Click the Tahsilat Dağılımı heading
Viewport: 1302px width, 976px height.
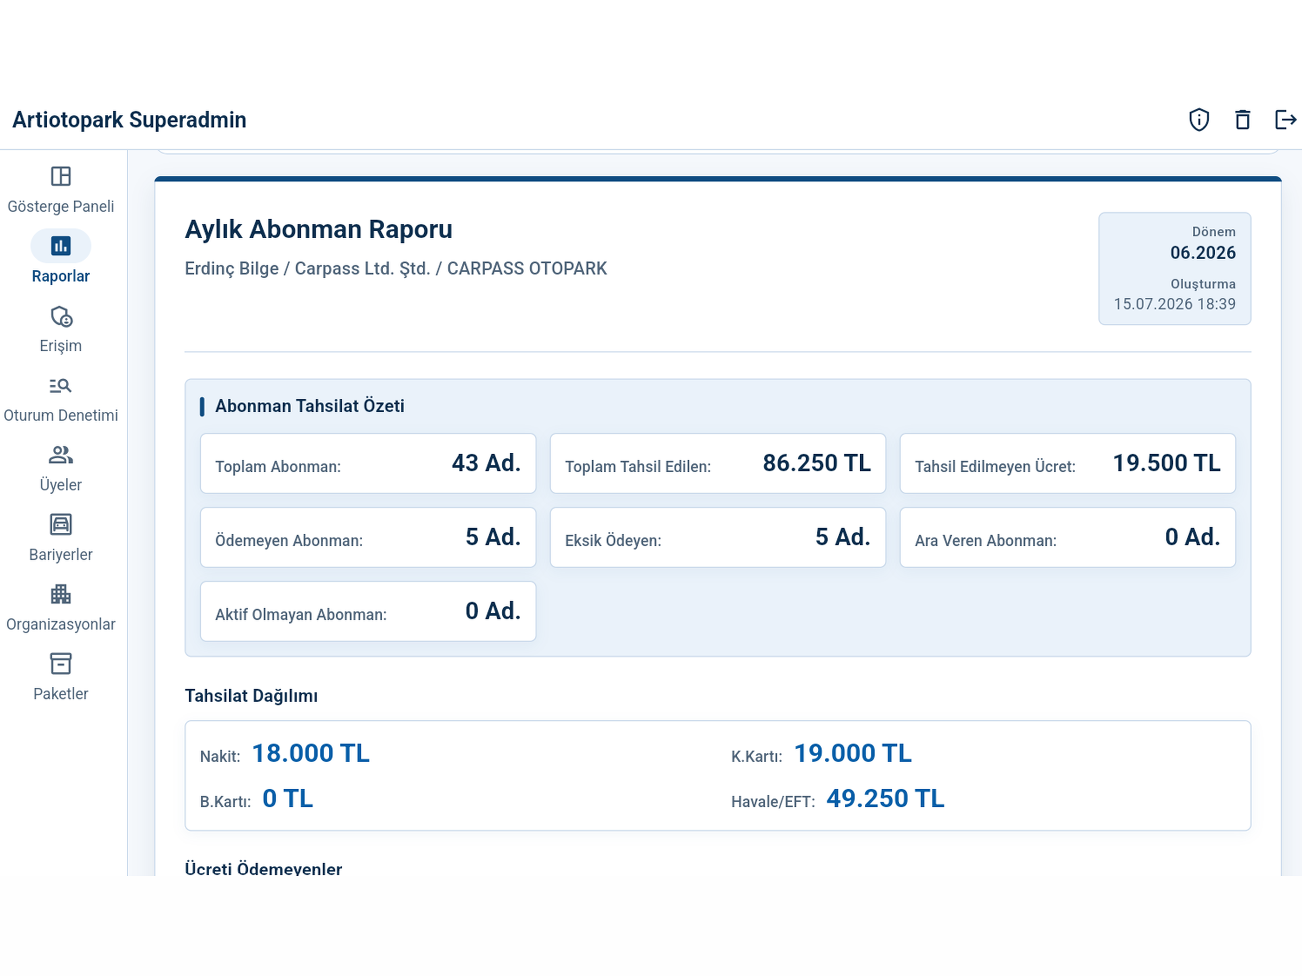click(x=251, y=696)
